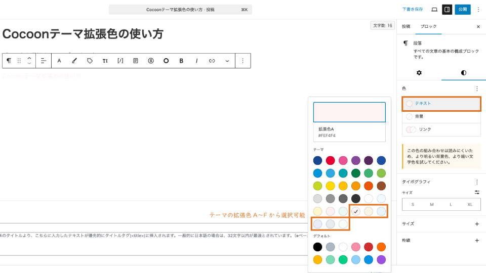
Task: Open the リンク color setting
Action: pos(441,129)
